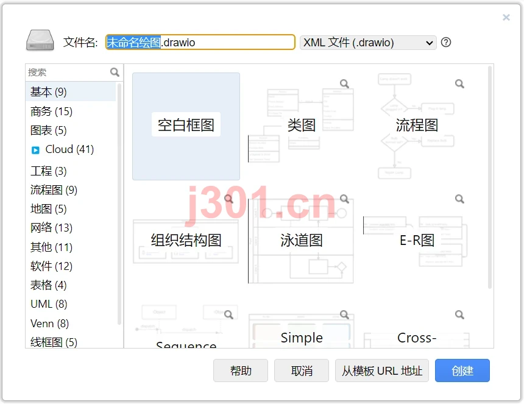Click the 从模板 URL 地址 button
The width and height of the screenshot is (524, 404).
point(382,370)
